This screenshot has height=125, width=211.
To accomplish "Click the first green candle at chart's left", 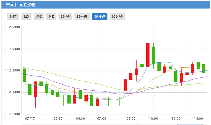I will tap(24, 75).
